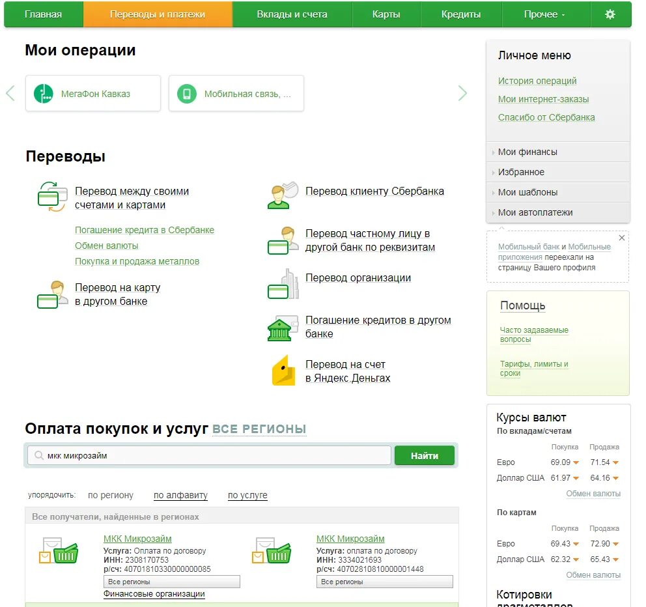The height and width of the screenshot is (607, 646).
Task: Open Перевод клиенту Сбербанка link
Action: (374, 191)
